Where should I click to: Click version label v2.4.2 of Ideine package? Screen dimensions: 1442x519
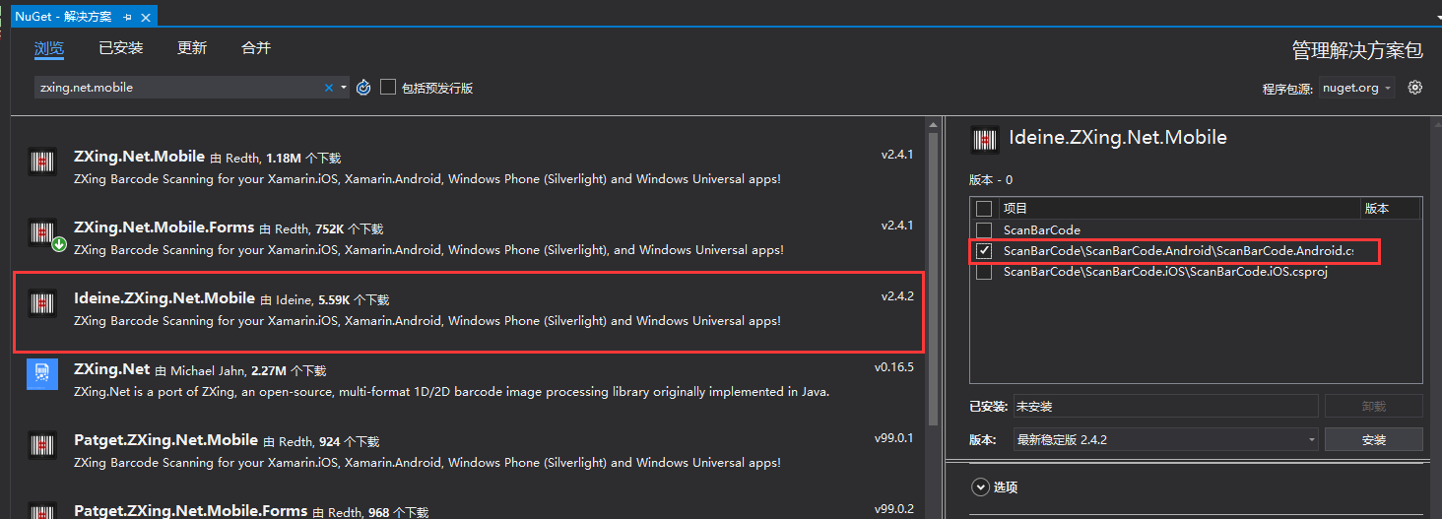click(x=897, y=296)
